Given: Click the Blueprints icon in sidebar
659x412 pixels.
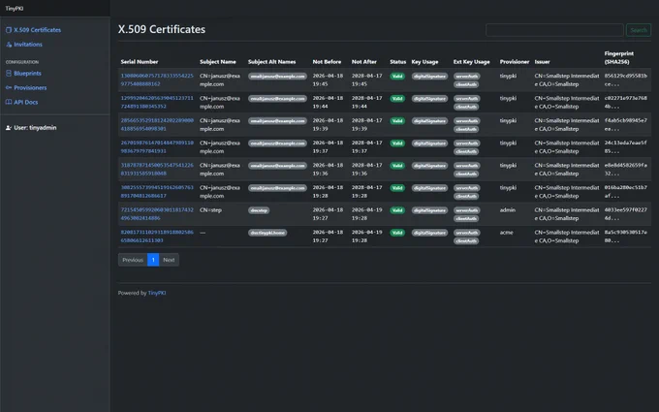Looking at the screenshot, I should coord(9,73).
